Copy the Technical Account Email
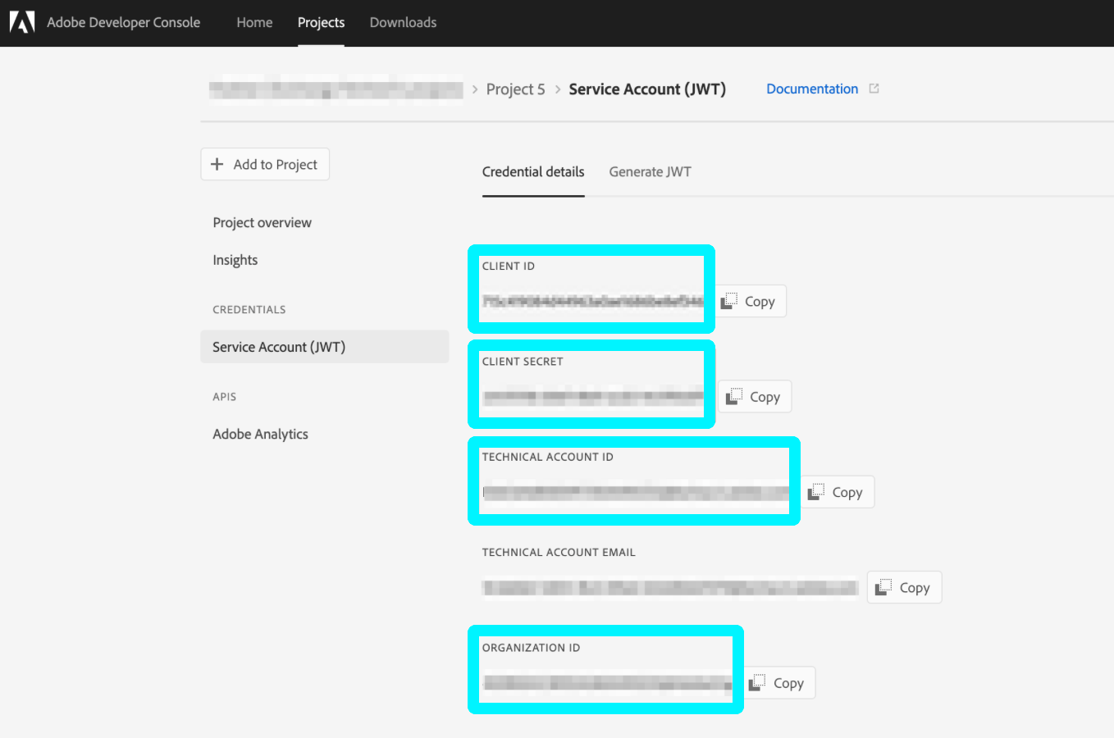Image resolution: width=1114 pixels, height=738 pixels. (x=904, y=587)
